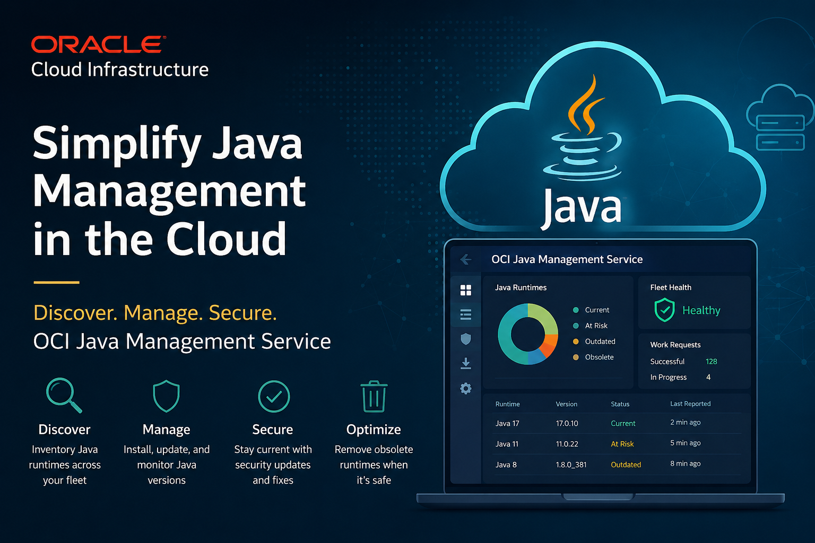Click the Cloud Infrastructure text under Oracle
The width and height of the screenshot is (815, 543).
point(120,69)
